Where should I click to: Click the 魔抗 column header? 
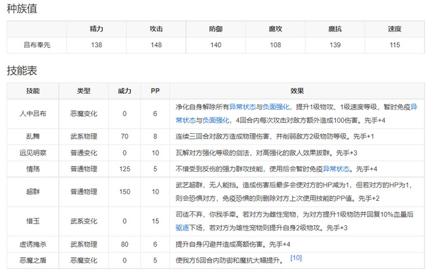(335, 29)
